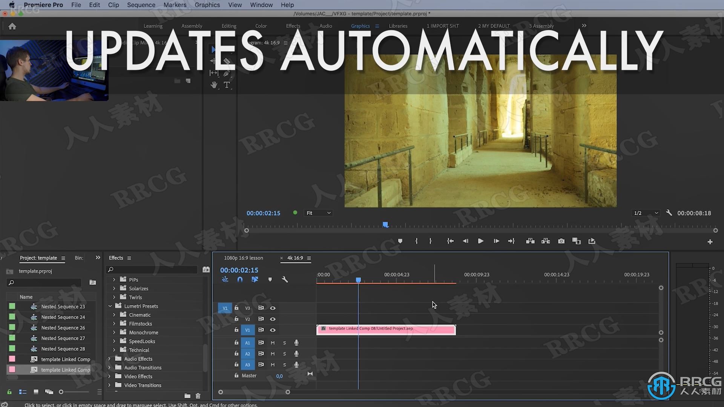
Task: Delete custom item in Effects panel
Action: pos(198,396)
